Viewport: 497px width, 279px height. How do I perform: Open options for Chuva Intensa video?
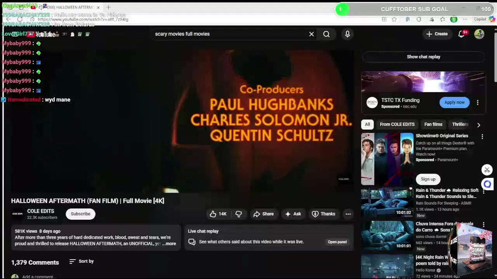coord(483,225)
